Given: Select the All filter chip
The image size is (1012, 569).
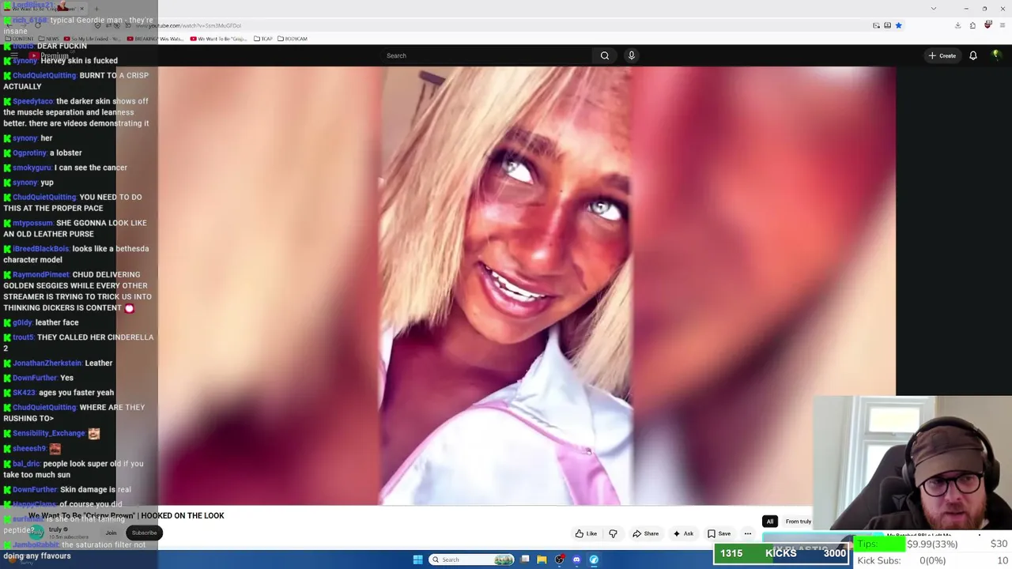Looking at the screenshot, I should tap(769, 522).
